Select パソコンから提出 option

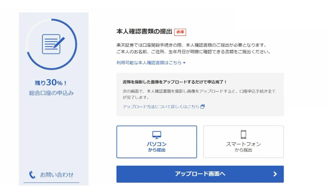pos(157,142)
